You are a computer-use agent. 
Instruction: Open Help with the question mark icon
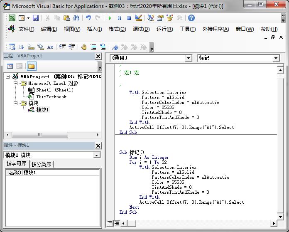click(191, 18)
